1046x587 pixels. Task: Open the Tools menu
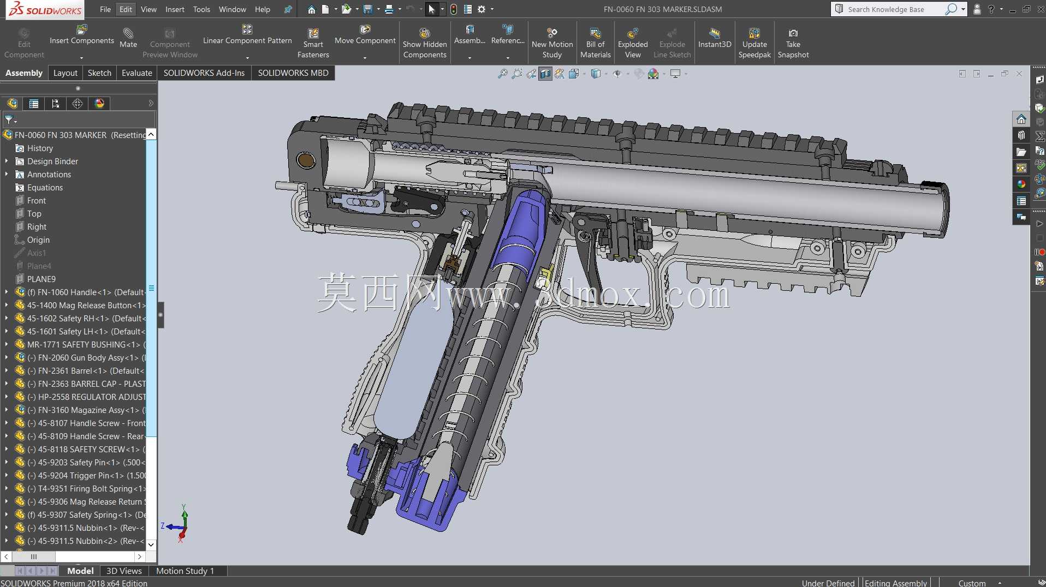[201, 9]
